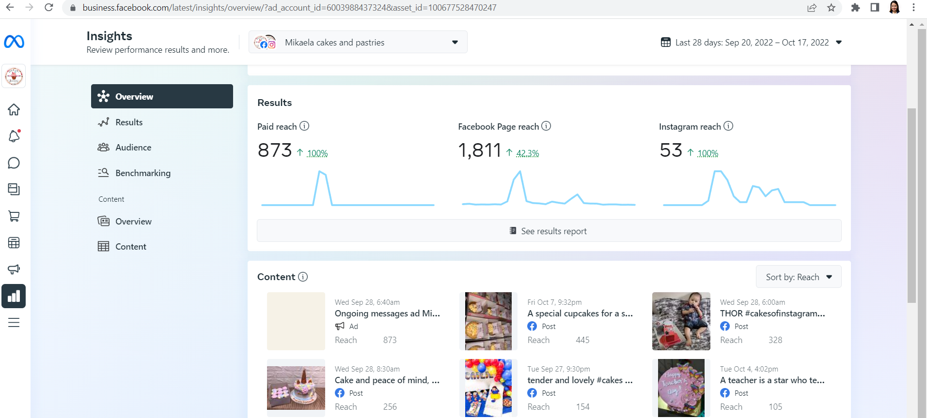Show Instagram reach info icon

728,126
